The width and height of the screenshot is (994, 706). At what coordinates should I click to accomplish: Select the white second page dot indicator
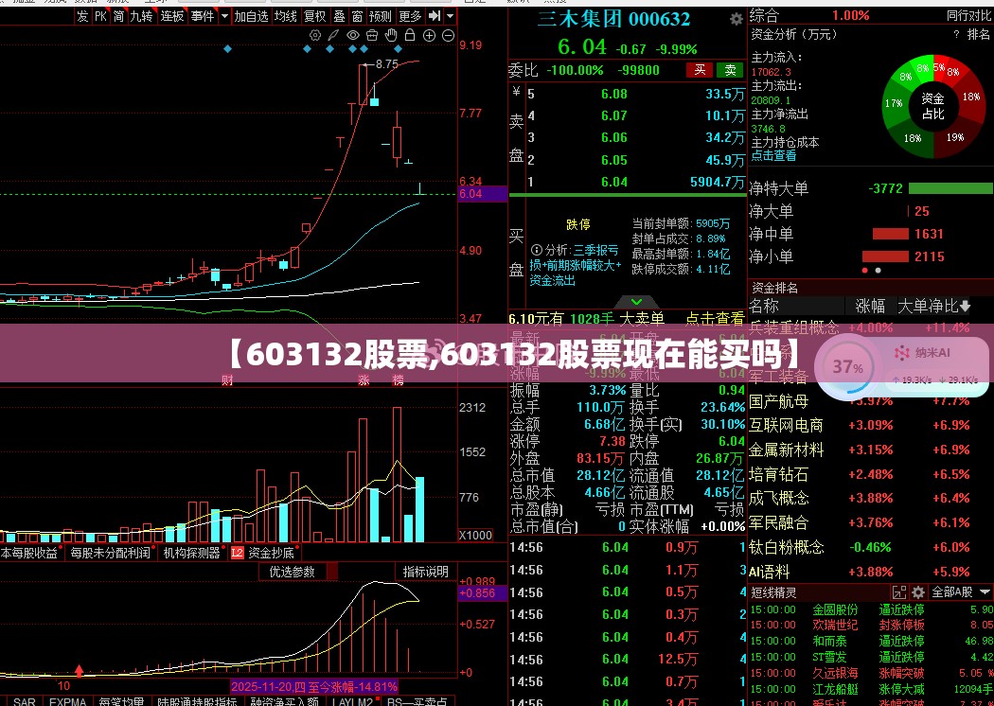(x=878, y=271)
